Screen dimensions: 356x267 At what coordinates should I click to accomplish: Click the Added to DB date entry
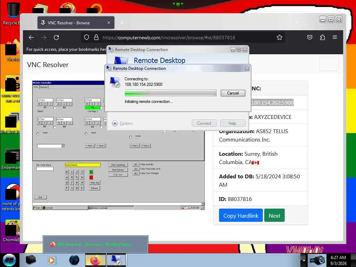tap(259, 181)
